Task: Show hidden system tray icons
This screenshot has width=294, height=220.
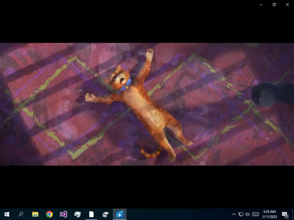Action: 234,214
